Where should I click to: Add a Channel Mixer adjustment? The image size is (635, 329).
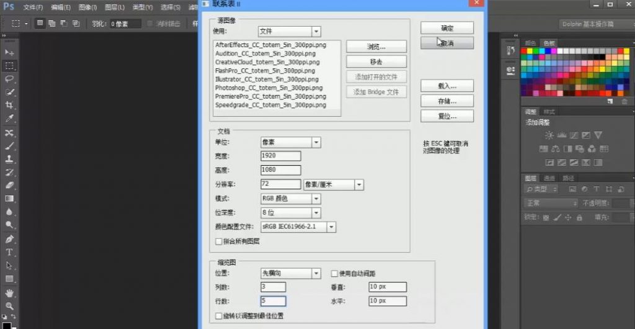pyautogui.click(x=592, y=149)
